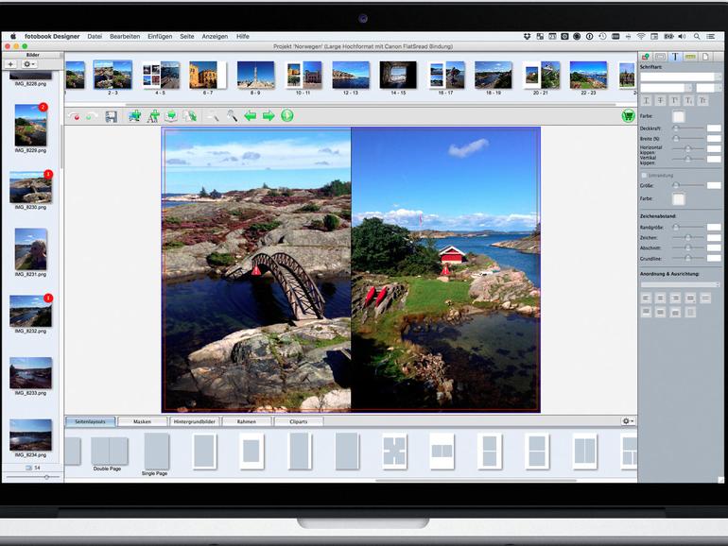Click the green round play button
Viewport: 728px width, 546px height.
[286, 115]
